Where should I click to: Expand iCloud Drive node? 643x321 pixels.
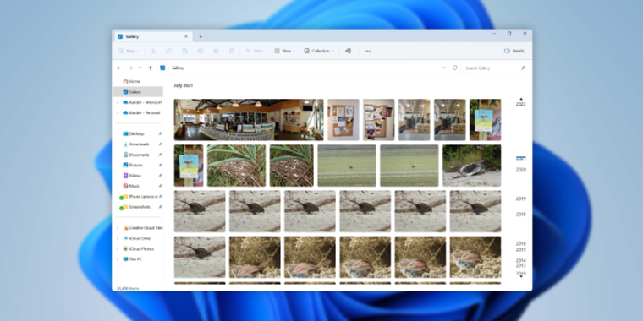(118, 238)
